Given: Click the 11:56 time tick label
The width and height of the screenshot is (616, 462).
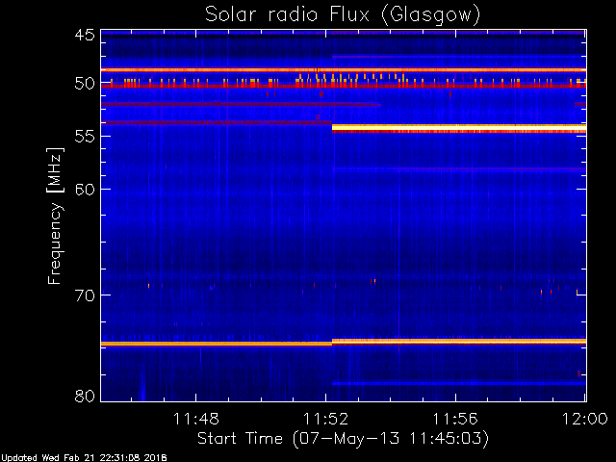Looking at the screenshot, I should (x=455, y=419).
